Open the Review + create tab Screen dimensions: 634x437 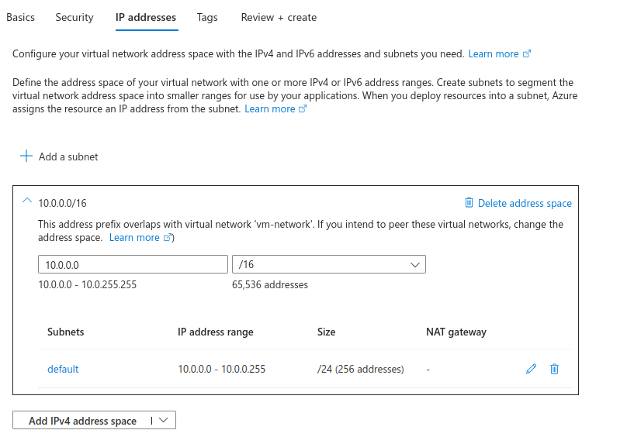(x=279, y=17)
